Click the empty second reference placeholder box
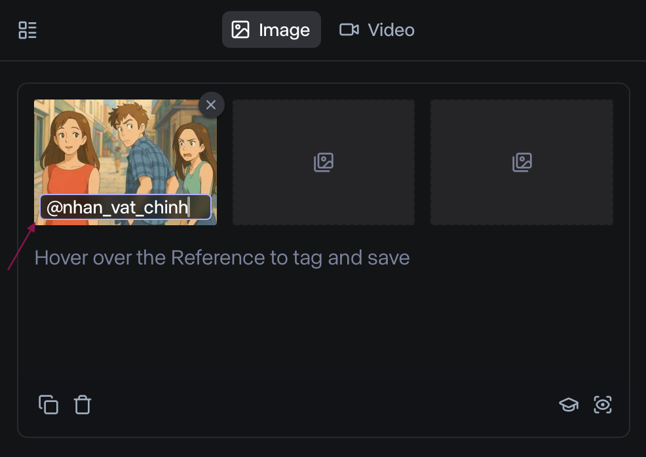Screen dimensions: 646x457 coord(324,162)
